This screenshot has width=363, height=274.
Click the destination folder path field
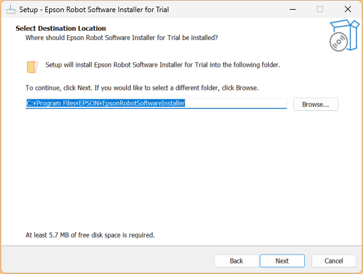coord(156,103)
